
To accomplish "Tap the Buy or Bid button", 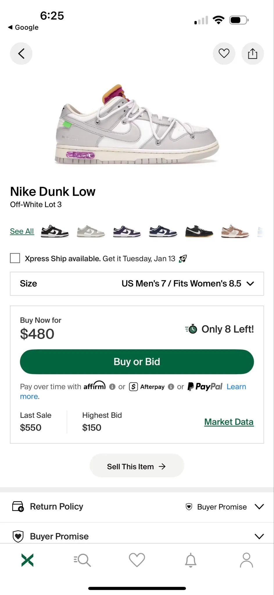I will 137,362.
